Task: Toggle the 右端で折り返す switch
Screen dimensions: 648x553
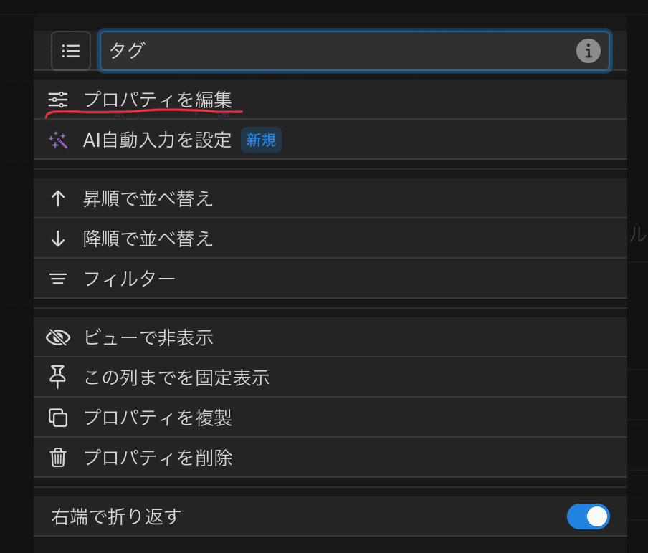Action: [x=588, y=516]
